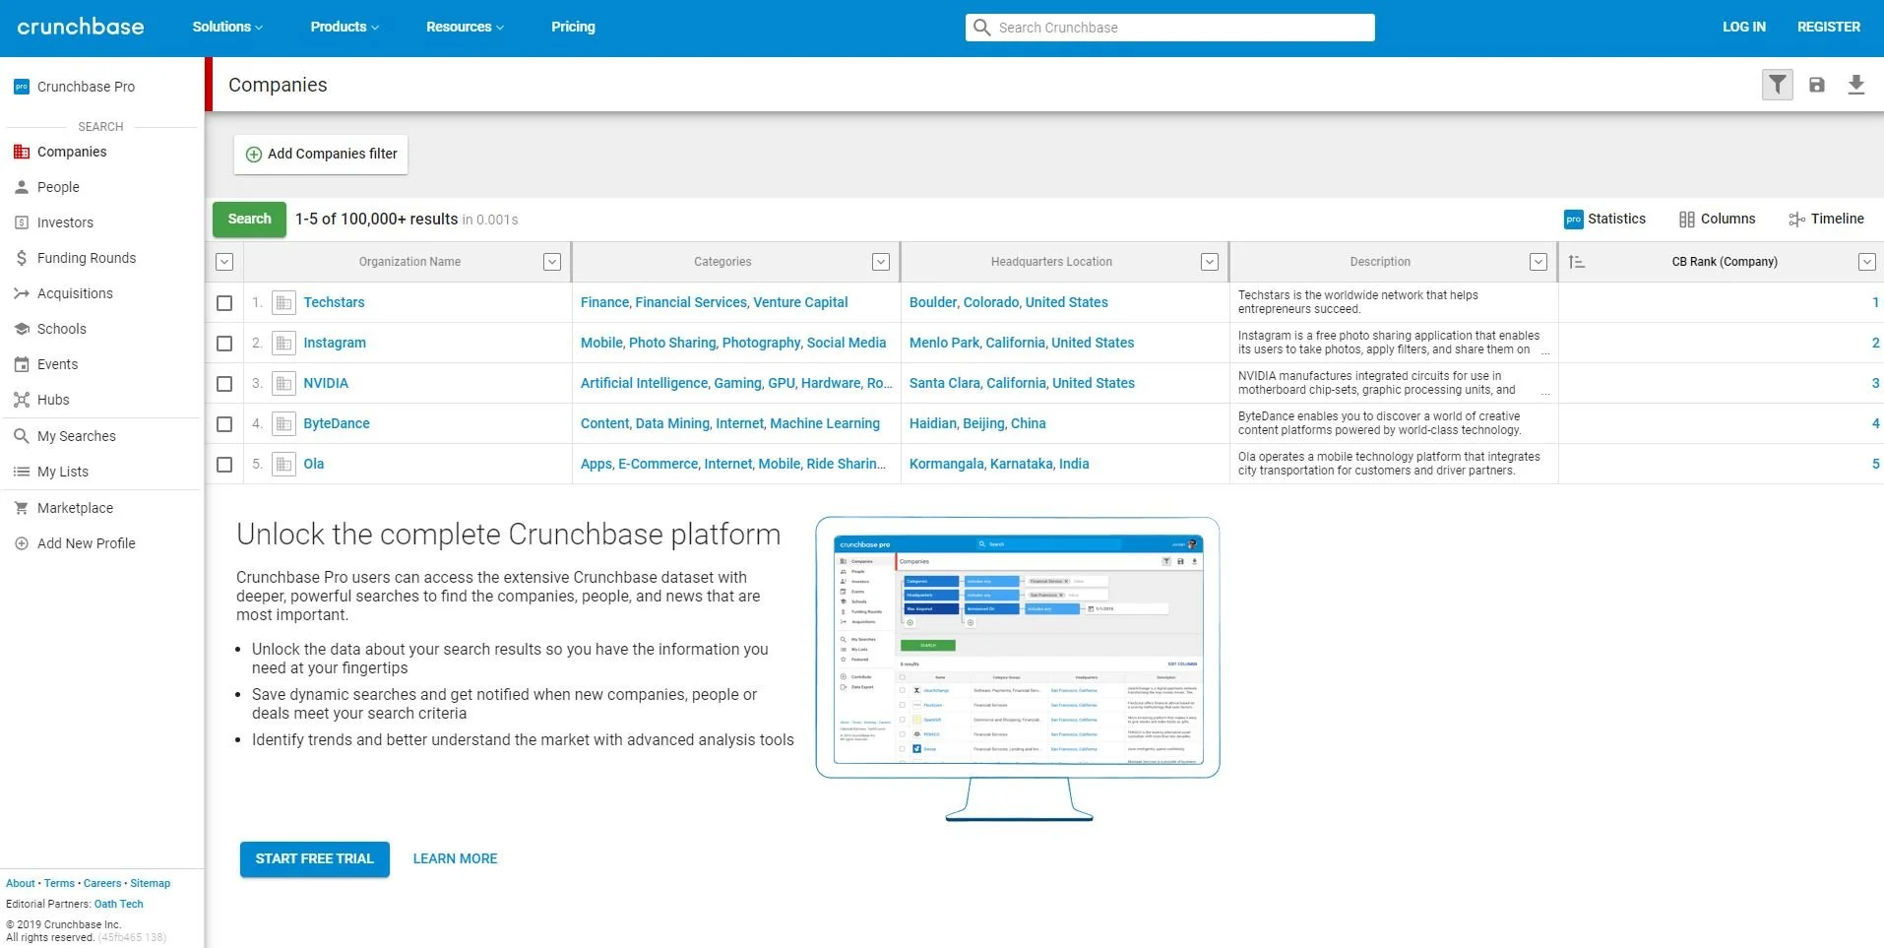Open the Organization Name column dropdown
This screenshot has height=948, width=1884.
[x=552, y=262]
